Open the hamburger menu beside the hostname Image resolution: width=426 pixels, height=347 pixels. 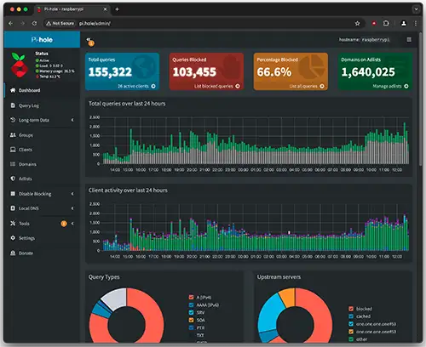coord(409,40)
